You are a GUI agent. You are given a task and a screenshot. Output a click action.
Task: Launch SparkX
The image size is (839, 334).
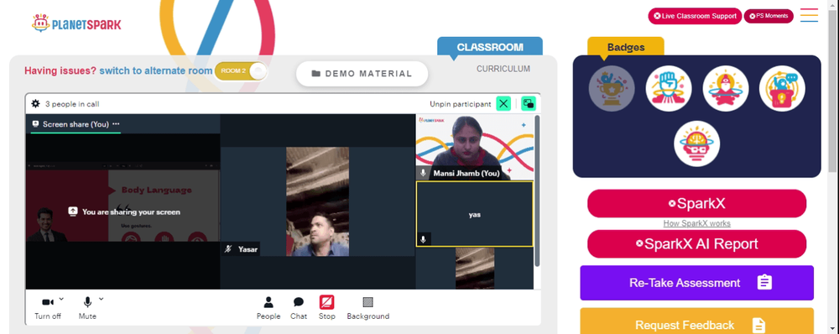coord(696,203)
